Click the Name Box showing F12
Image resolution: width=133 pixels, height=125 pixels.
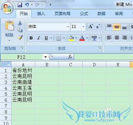pyautogui.click(x=21, y=57)
